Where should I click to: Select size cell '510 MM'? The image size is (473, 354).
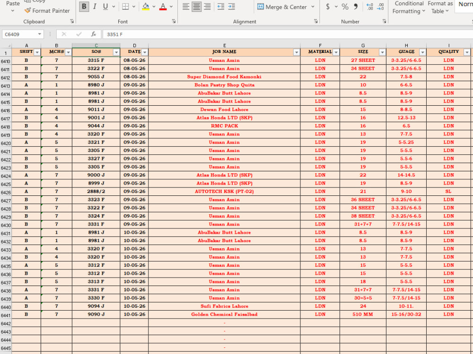tap(363, 314)
